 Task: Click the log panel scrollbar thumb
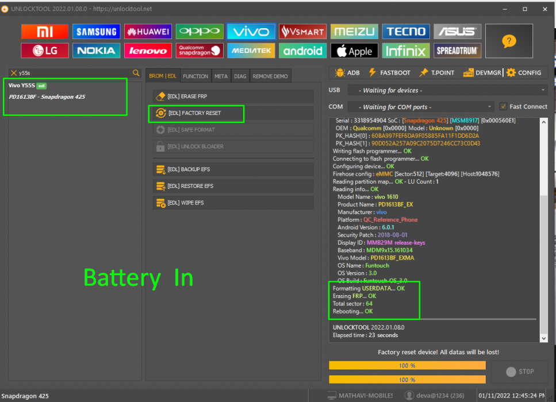pyautogui.click(x=543, y=264)
